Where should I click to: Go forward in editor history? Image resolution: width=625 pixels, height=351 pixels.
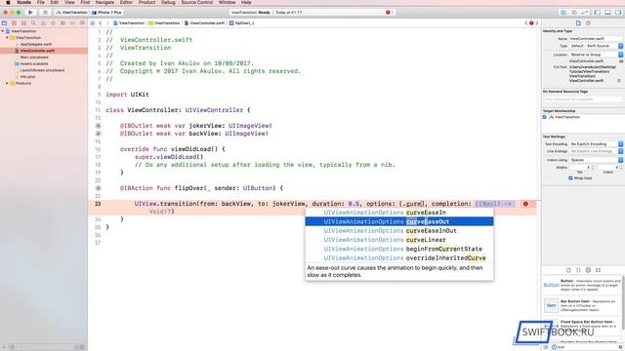click(x=107, y=23)
